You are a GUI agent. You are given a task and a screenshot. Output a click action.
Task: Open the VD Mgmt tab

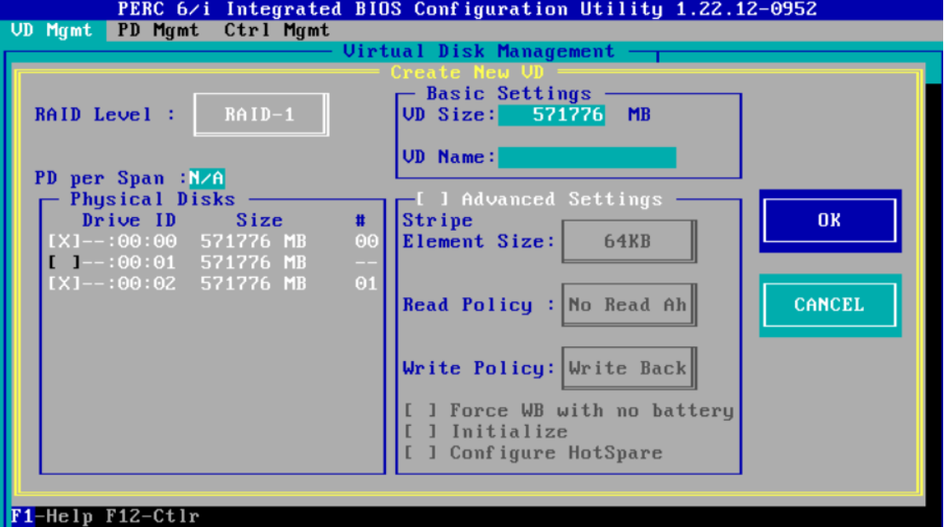[52, 30]
